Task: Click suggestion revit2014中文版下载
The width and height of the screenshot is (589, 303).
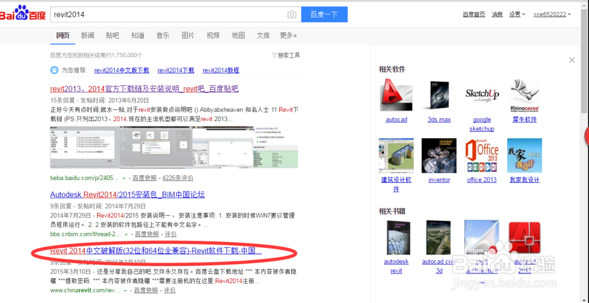Action: pyautogui.click(x=122, y=70)
